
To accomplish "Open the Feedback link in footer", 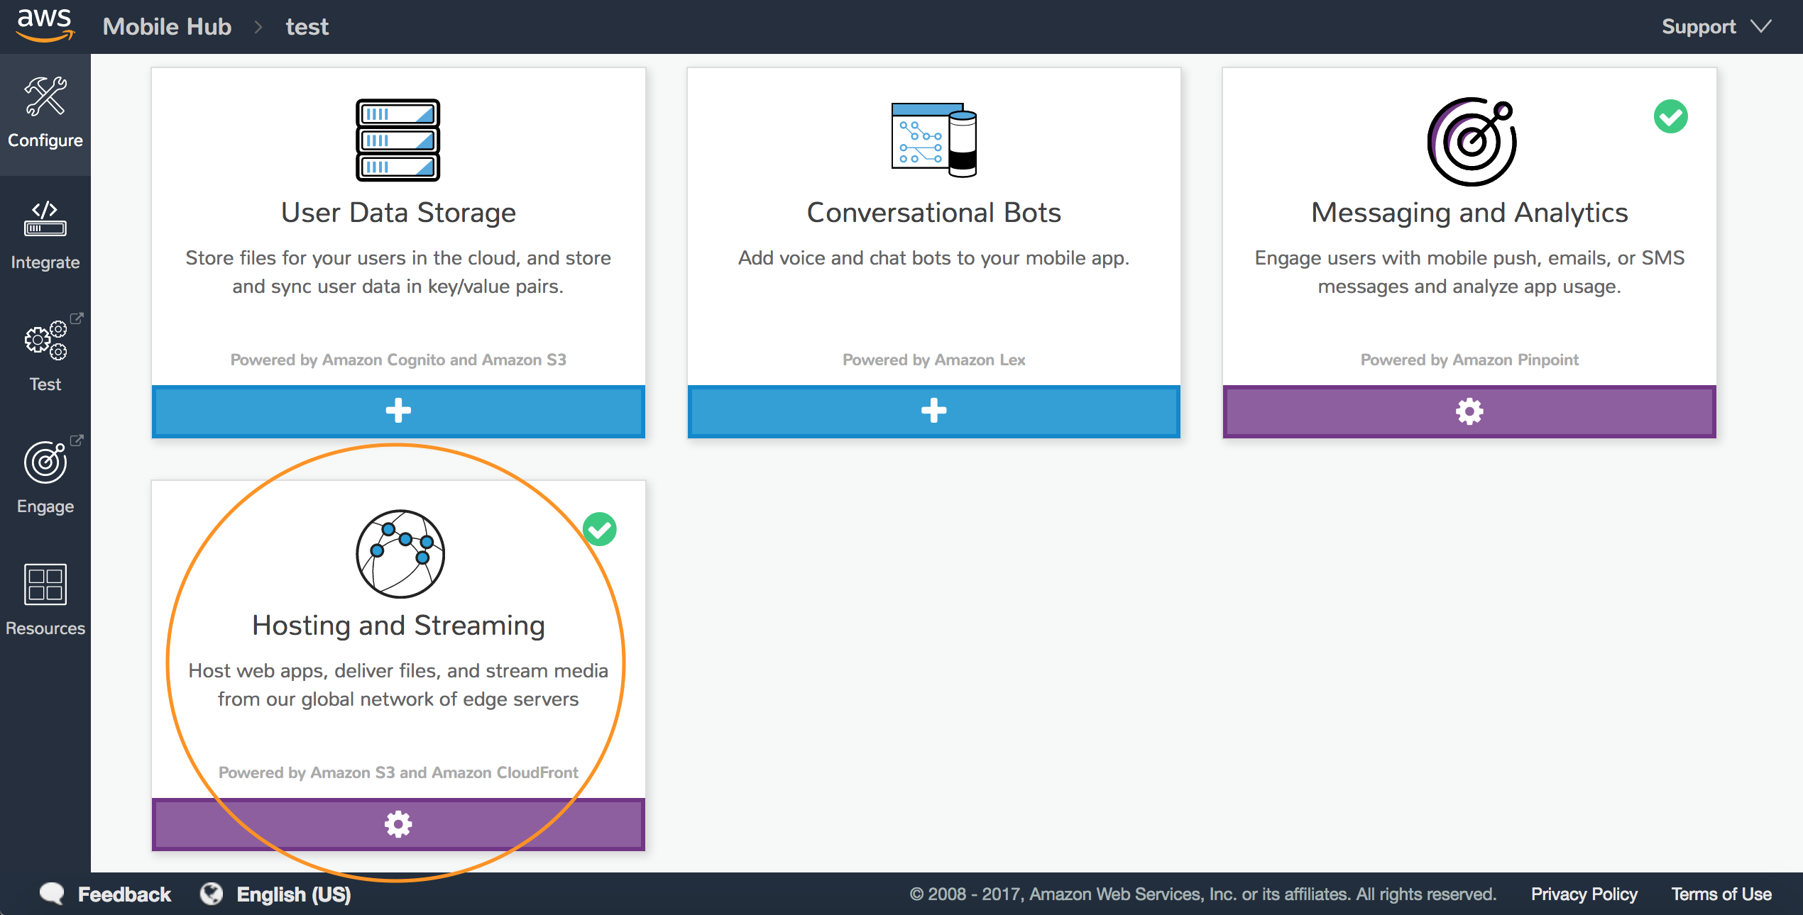I will click(124, 894).
